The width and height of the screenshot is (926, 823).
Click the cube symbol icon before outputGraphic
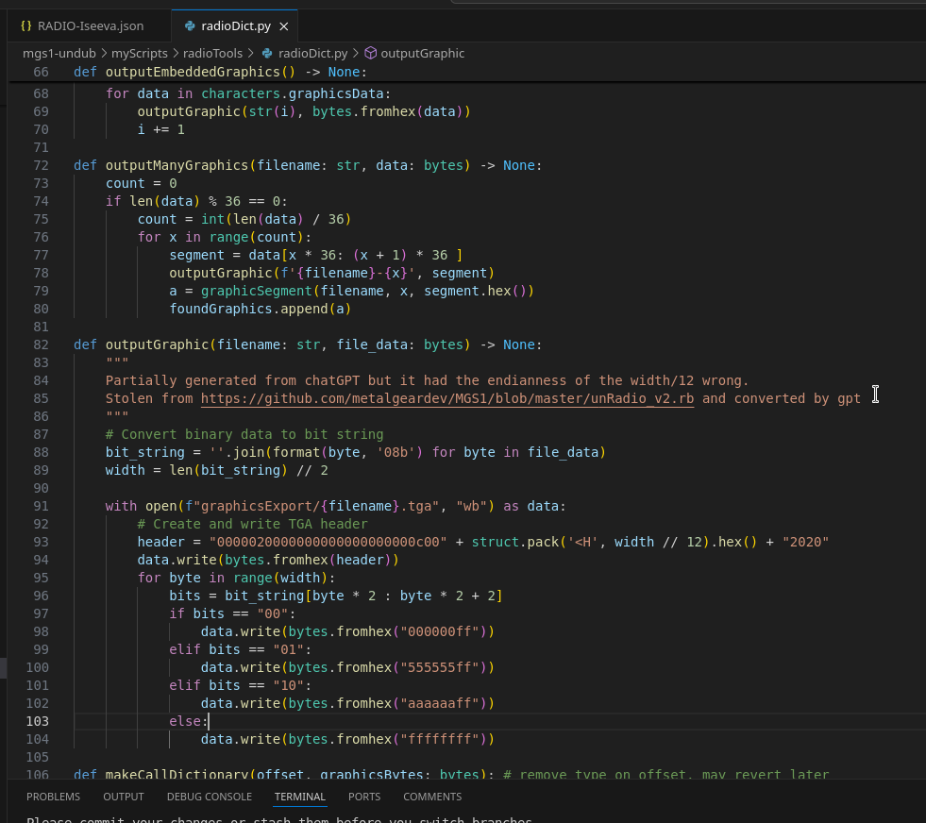tap(370, 54)
